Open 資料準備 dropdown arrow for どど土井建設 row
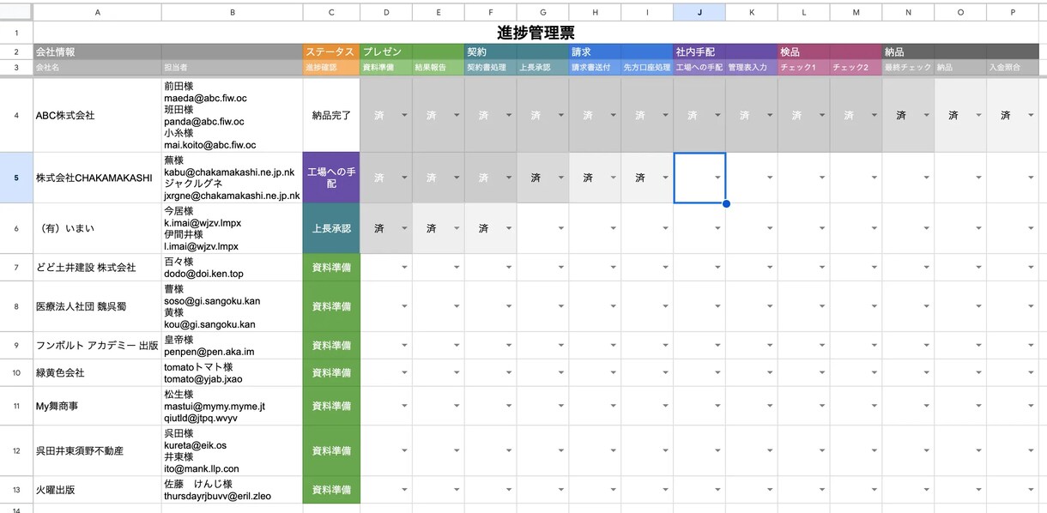1047x513 pixels. click(x=404, y=268)
